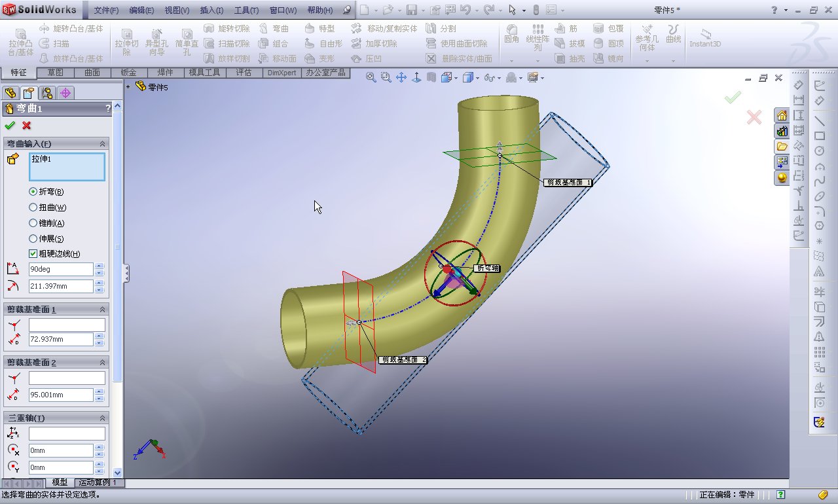Expand the 零件5 flyout tree node
The width and height of the screenshot is (838, 504).
(x=129, y=86)
